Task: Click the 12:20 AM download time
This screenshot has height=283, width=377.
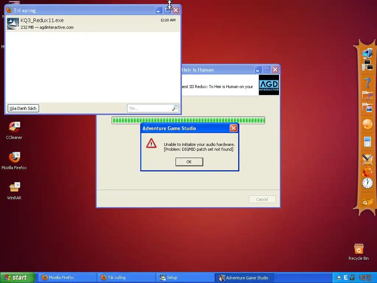Action: [x=168, y=20]
